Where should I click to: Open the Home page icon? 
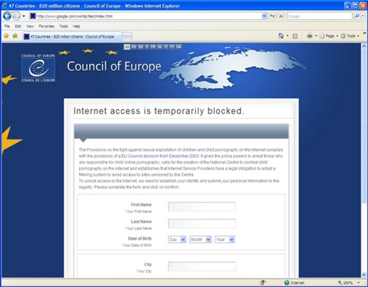click(281, 36)
